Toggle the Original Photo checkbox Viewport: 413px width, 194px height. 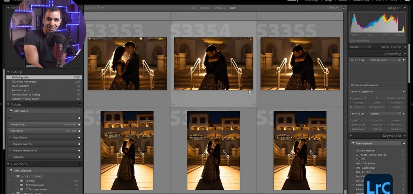[x=351, y=41]
